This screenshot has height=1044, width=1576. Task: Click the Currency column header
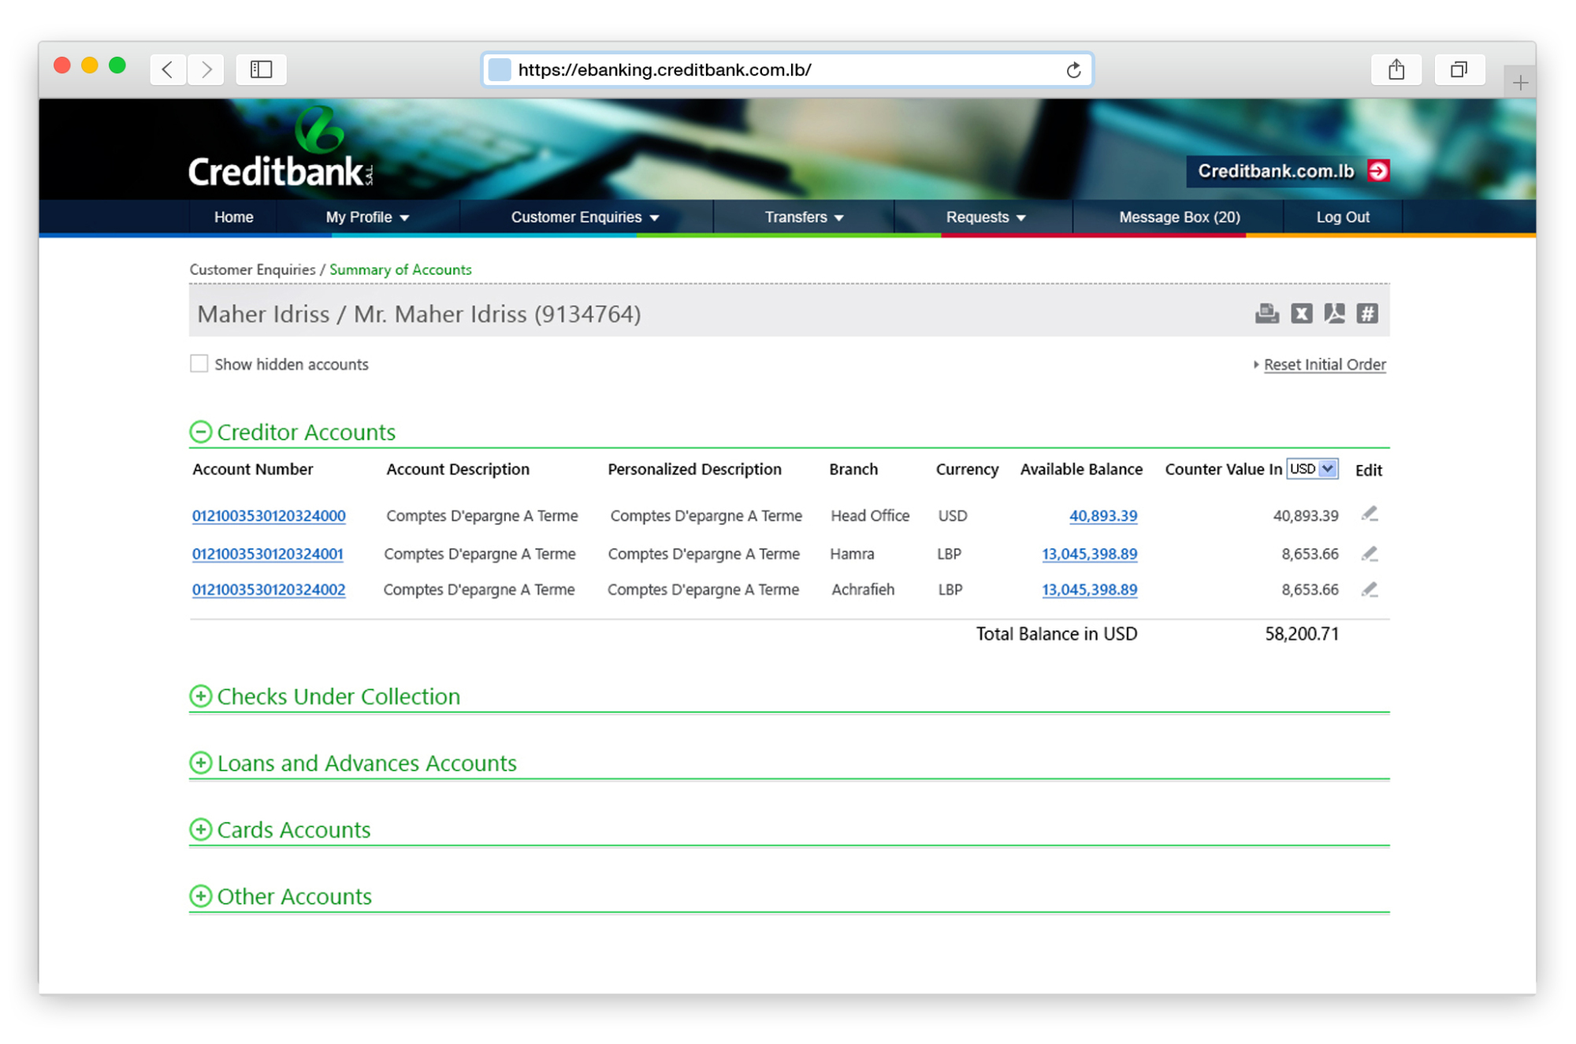coord(967,469)
